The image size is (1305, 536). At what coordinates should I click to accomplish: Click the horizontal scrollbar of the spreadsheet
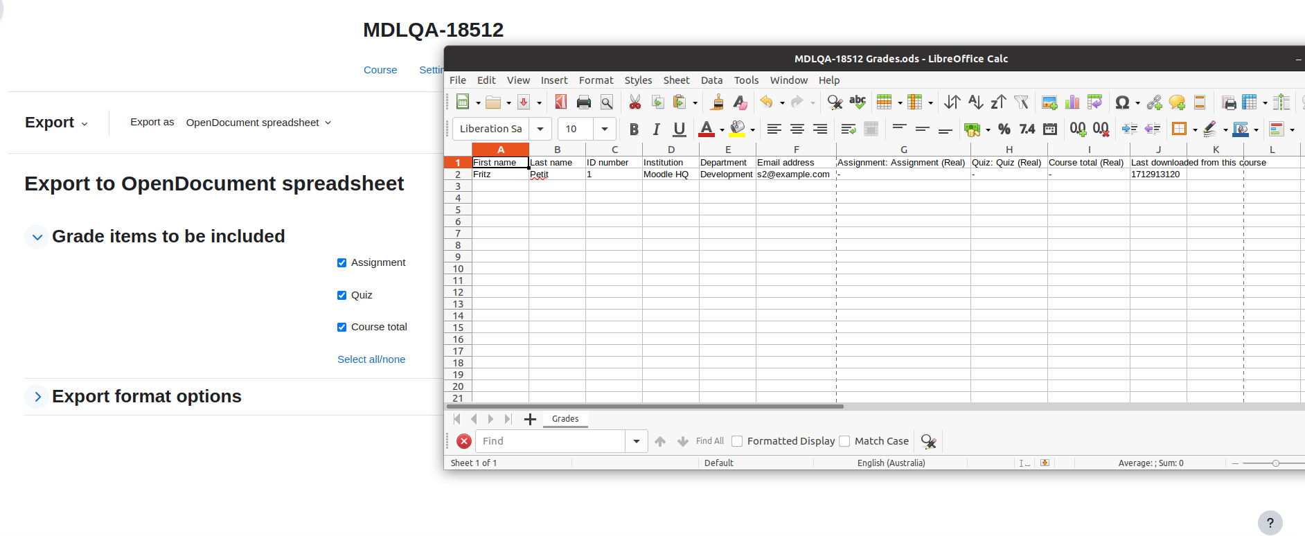click(x=645, y=407)
